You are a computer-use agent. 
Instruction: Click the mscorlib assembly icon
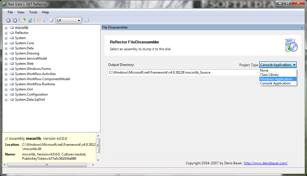pos(12,28)
